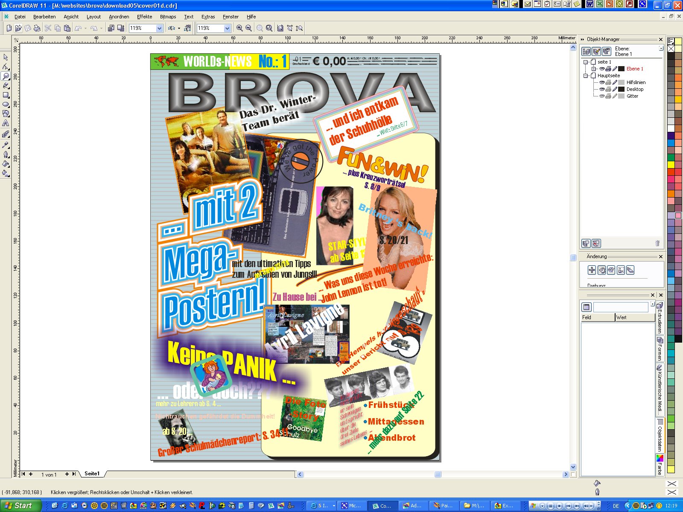
Task: Select the Rotate icon in Änderung panel
Action: (x=601, y=270)
